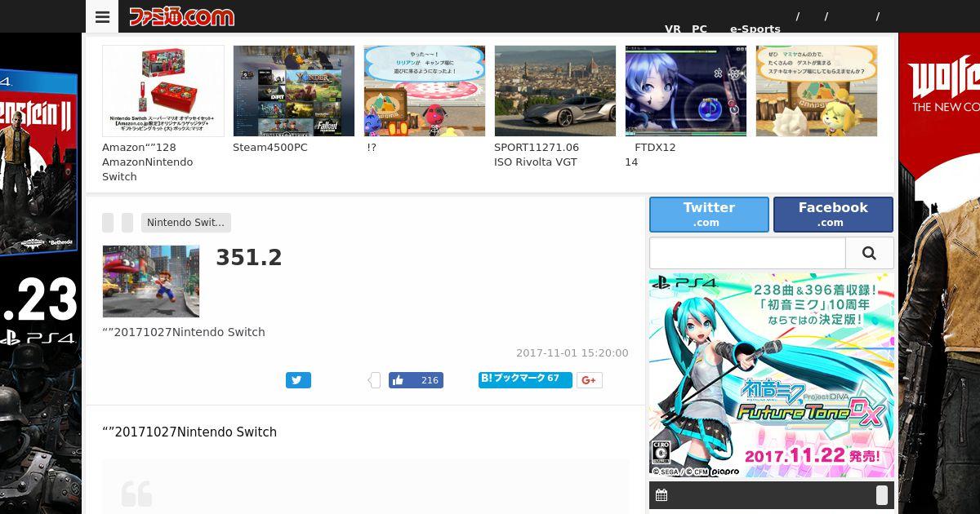Viewport: 980px width, 514px height.
Task: Open the left Wolfenstein II PS4 ad
Action: [41, 273]
